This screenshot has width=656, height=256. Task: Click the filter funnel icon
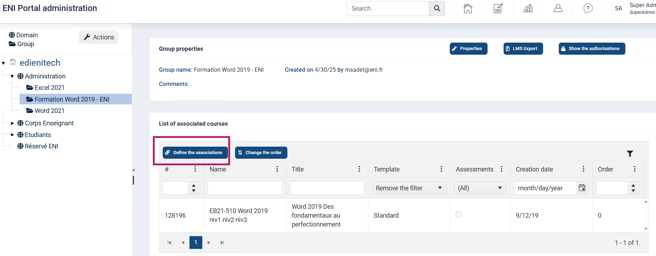[630, 154]
